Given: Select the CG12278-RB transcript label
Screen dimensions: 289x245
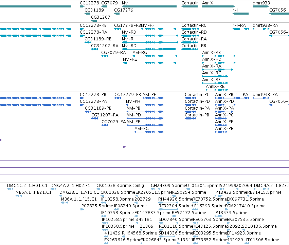Looking at the screenshot, I should click(93, 25).
